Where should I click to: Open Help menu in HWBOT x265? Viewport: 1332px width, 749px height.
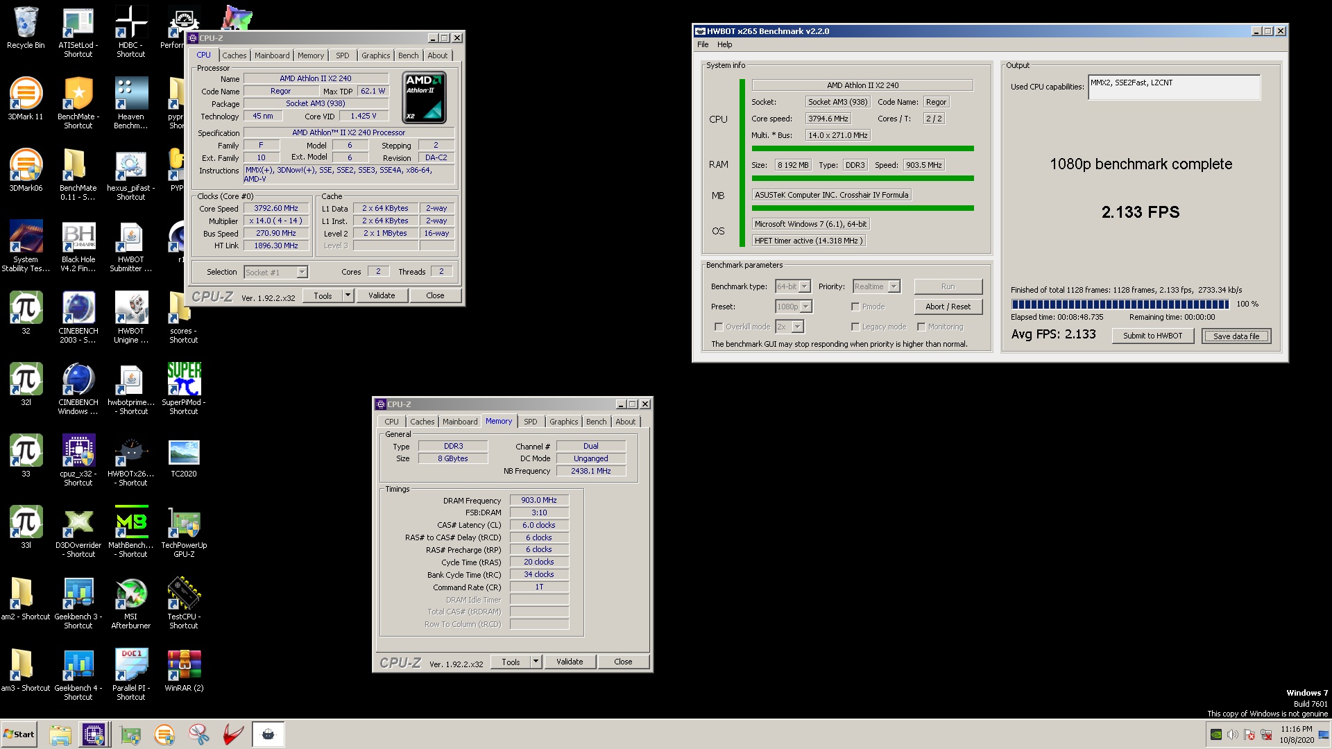tap(724, 44)
